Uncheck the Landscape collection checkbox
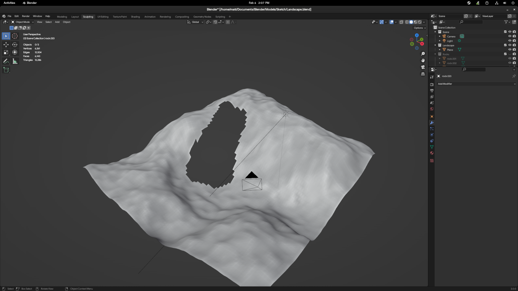 [x=505, y=45]
